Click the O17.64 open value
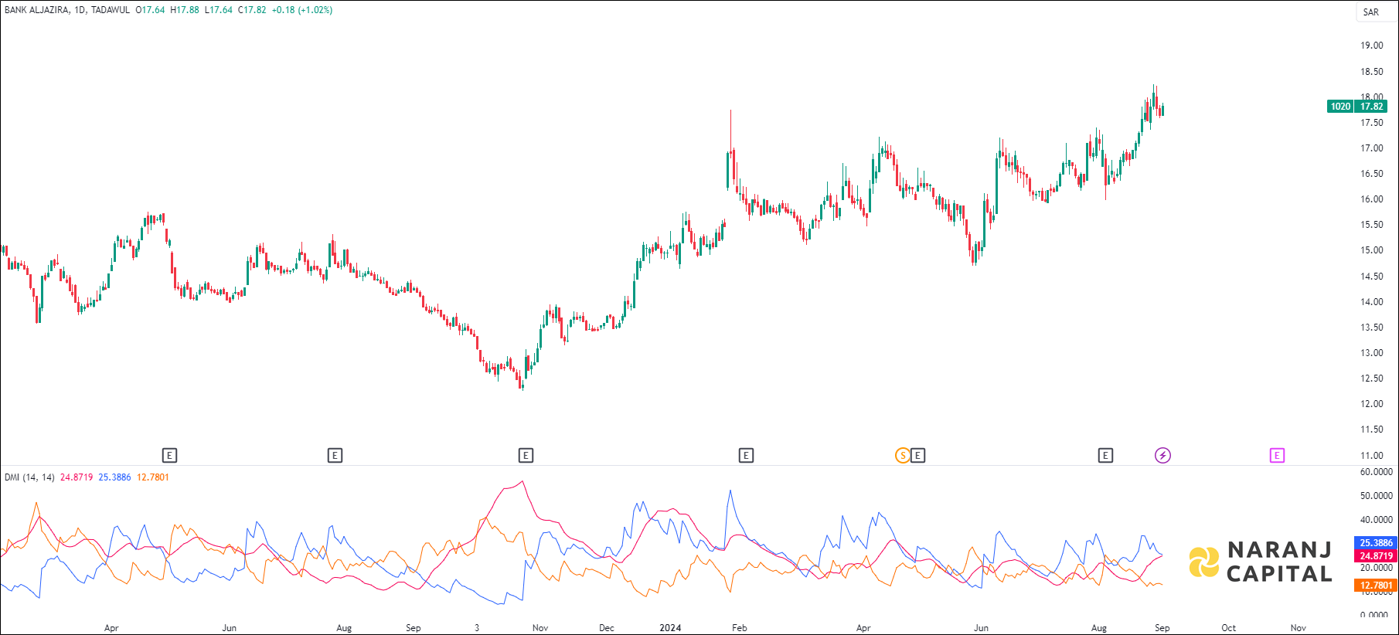The image size is (1399, 635). (x=150, y=10)
